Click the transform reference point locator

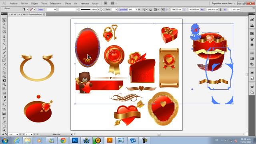point(163,10)
